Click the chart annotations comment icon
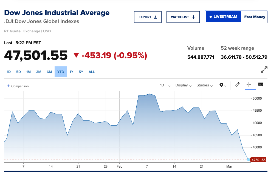268x172 pixels. (261, 84)
